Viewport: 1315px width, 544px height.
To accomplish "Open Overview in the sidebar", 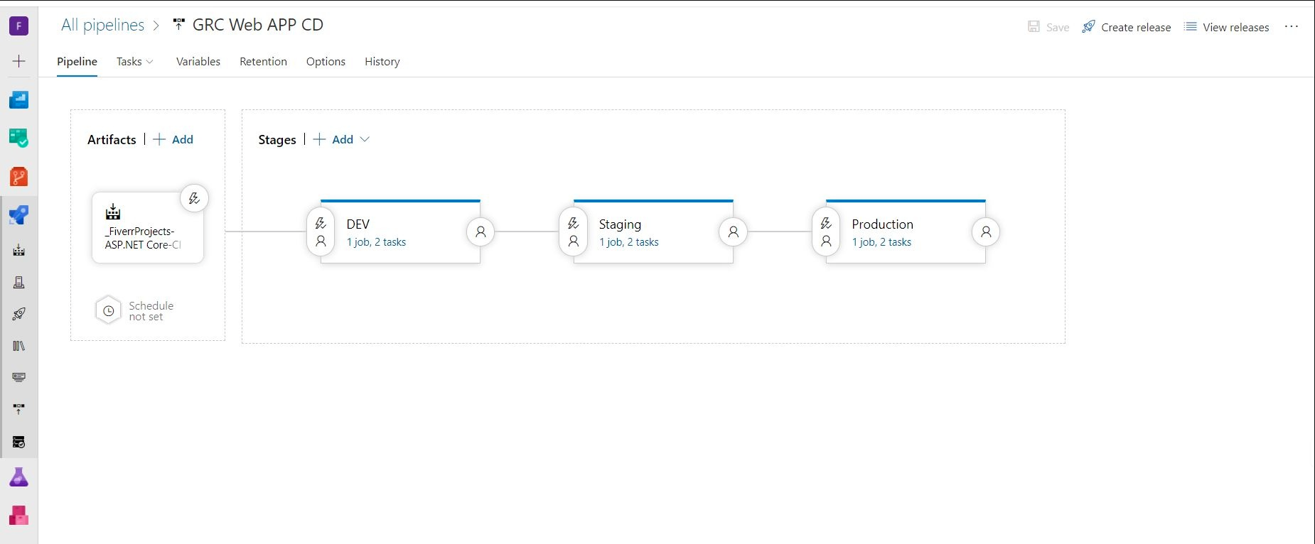I will (x=18, y=100).
